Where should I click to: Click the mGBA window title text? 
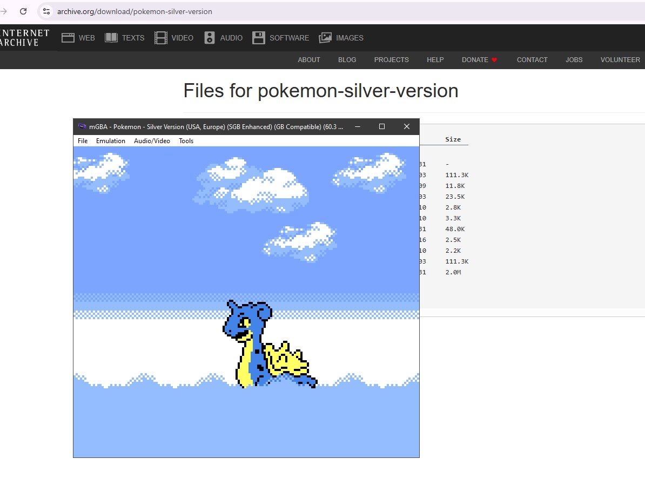(x=216, y=127)
